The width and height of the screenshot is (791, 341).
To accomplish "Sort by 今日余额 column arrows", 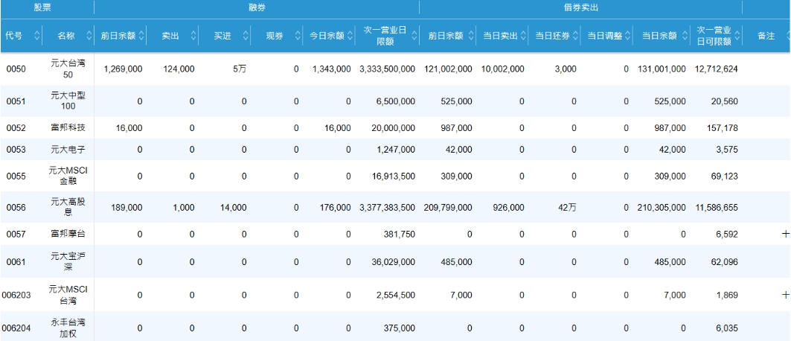I will click(x=350, y=36).
